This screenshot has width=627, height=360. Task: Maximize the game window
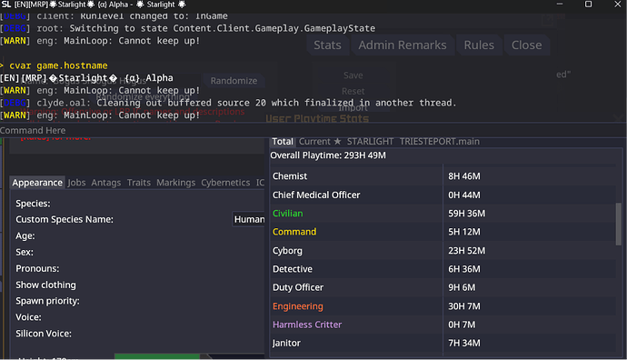pyautogui.click(x=588, y=4)
